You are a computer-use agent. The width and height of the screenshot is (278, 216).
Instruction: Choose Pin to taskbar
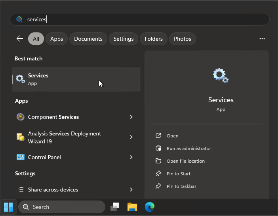(x=181, y=186)
